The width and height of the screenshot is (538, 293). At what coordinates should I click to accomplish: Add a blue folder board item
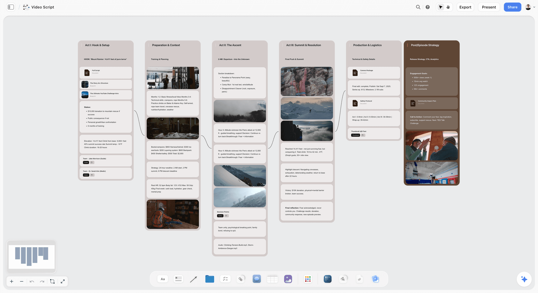(x=210, y=279)
